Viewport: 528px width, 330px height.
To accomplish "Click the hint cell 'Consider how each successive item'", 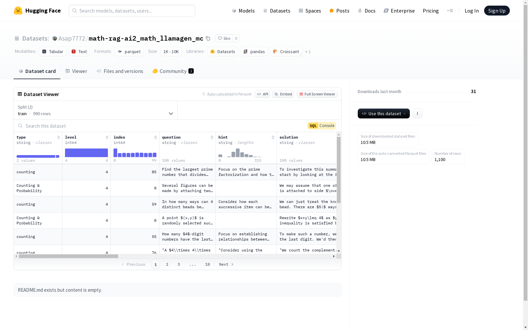I will point(246,204).
